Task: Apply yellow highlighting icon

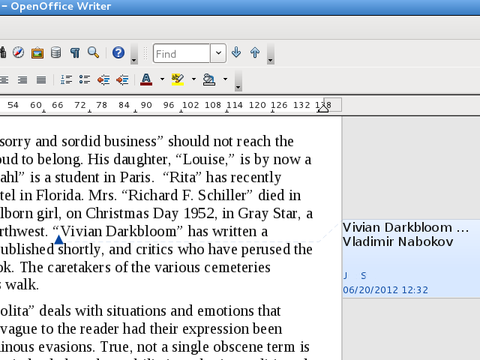Action: pos(178,79)
